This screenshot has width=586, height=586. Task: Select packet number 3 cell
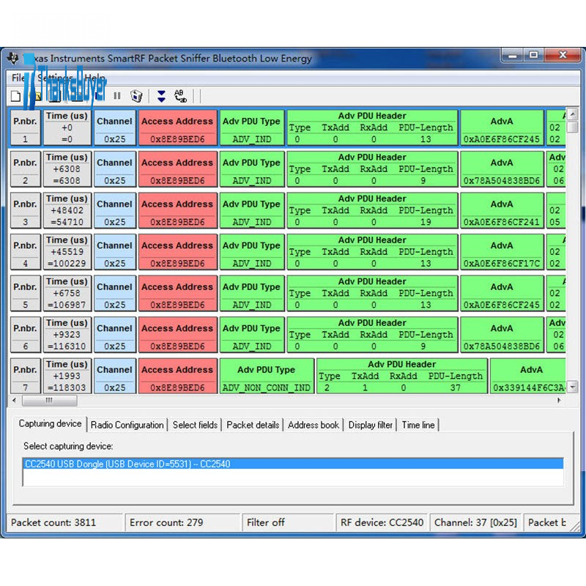coord(25,210)
